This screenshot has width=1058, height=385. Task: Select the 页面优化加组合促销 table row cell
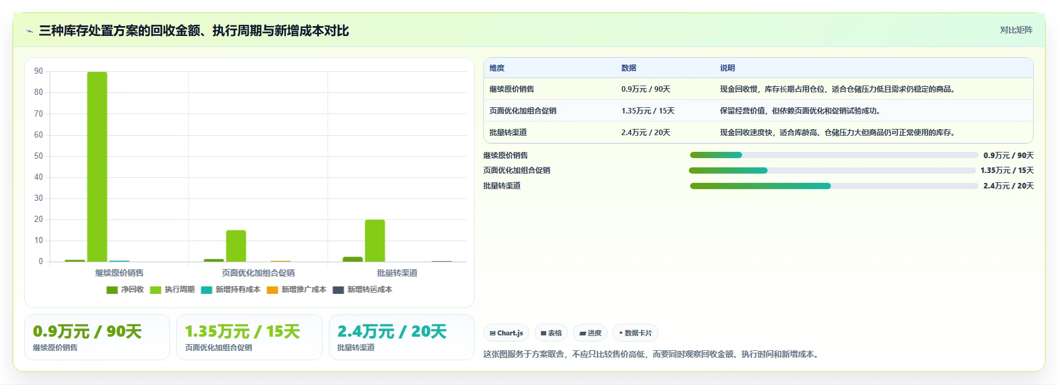(x=523, y=111)
